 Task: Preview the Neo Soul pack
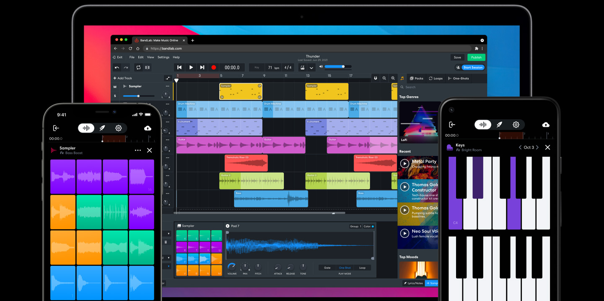tap(404, 233)
